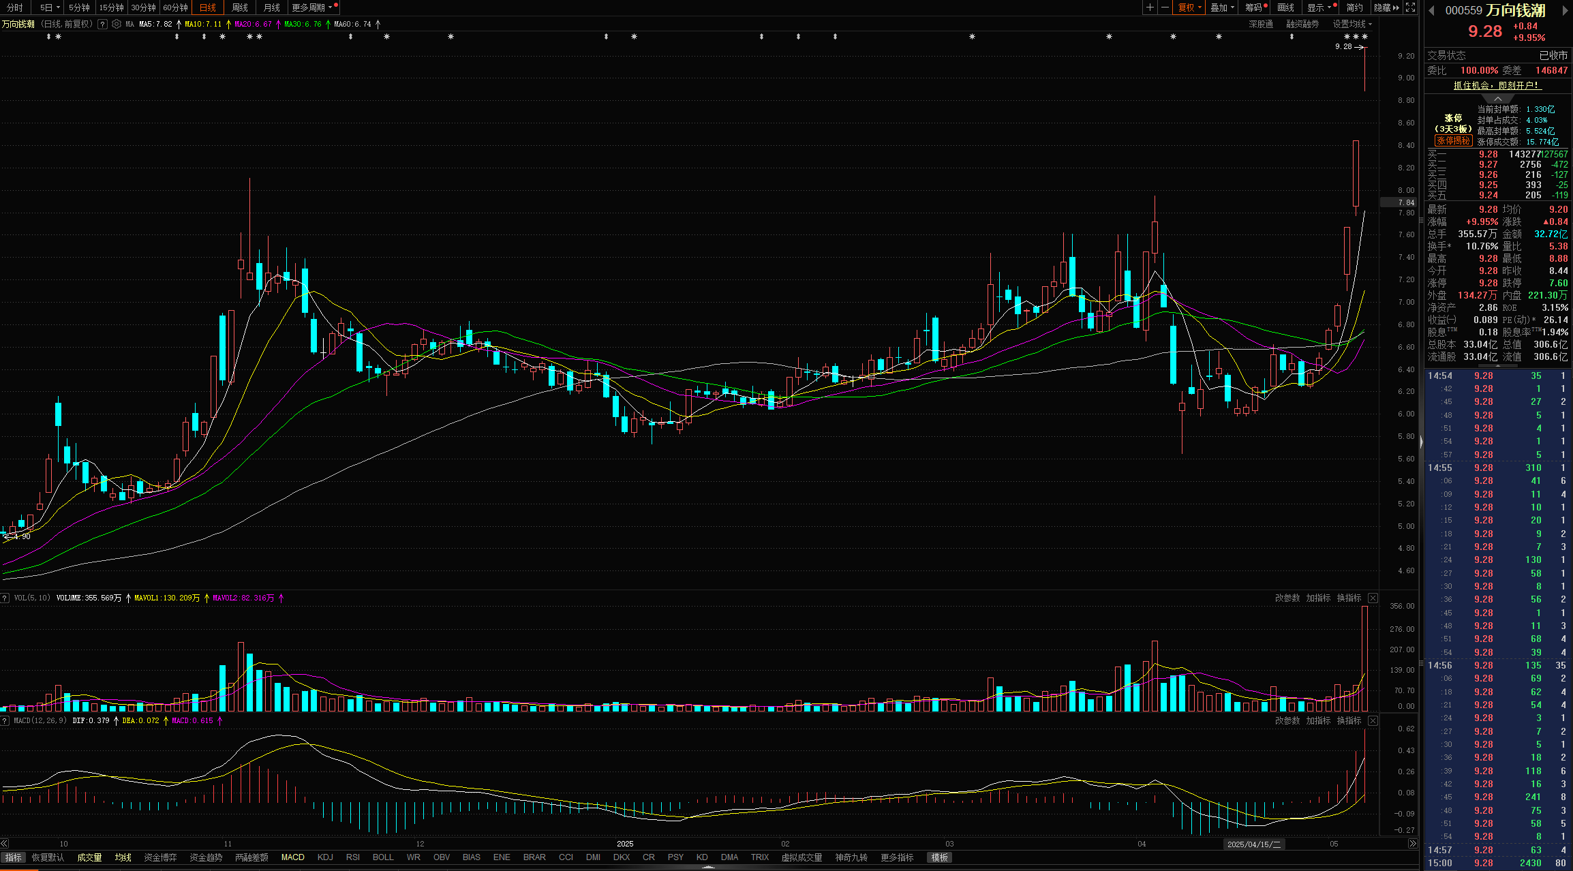Select the 日线 daily chart tab

[x=208, y=7]
